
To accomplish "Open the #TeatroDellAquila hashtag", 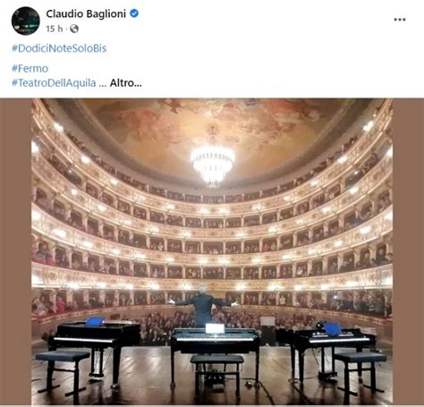I will coord(54,82).
